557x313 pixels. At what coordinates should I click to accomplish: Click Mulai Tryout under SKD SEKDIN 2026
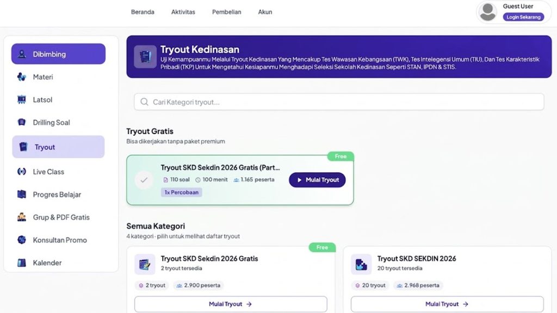point(447,304)
